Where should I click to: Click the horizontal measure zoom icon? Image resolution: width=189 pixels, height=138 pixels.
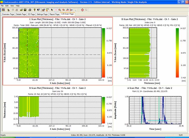pyautogui.click(x=67, y=10)
